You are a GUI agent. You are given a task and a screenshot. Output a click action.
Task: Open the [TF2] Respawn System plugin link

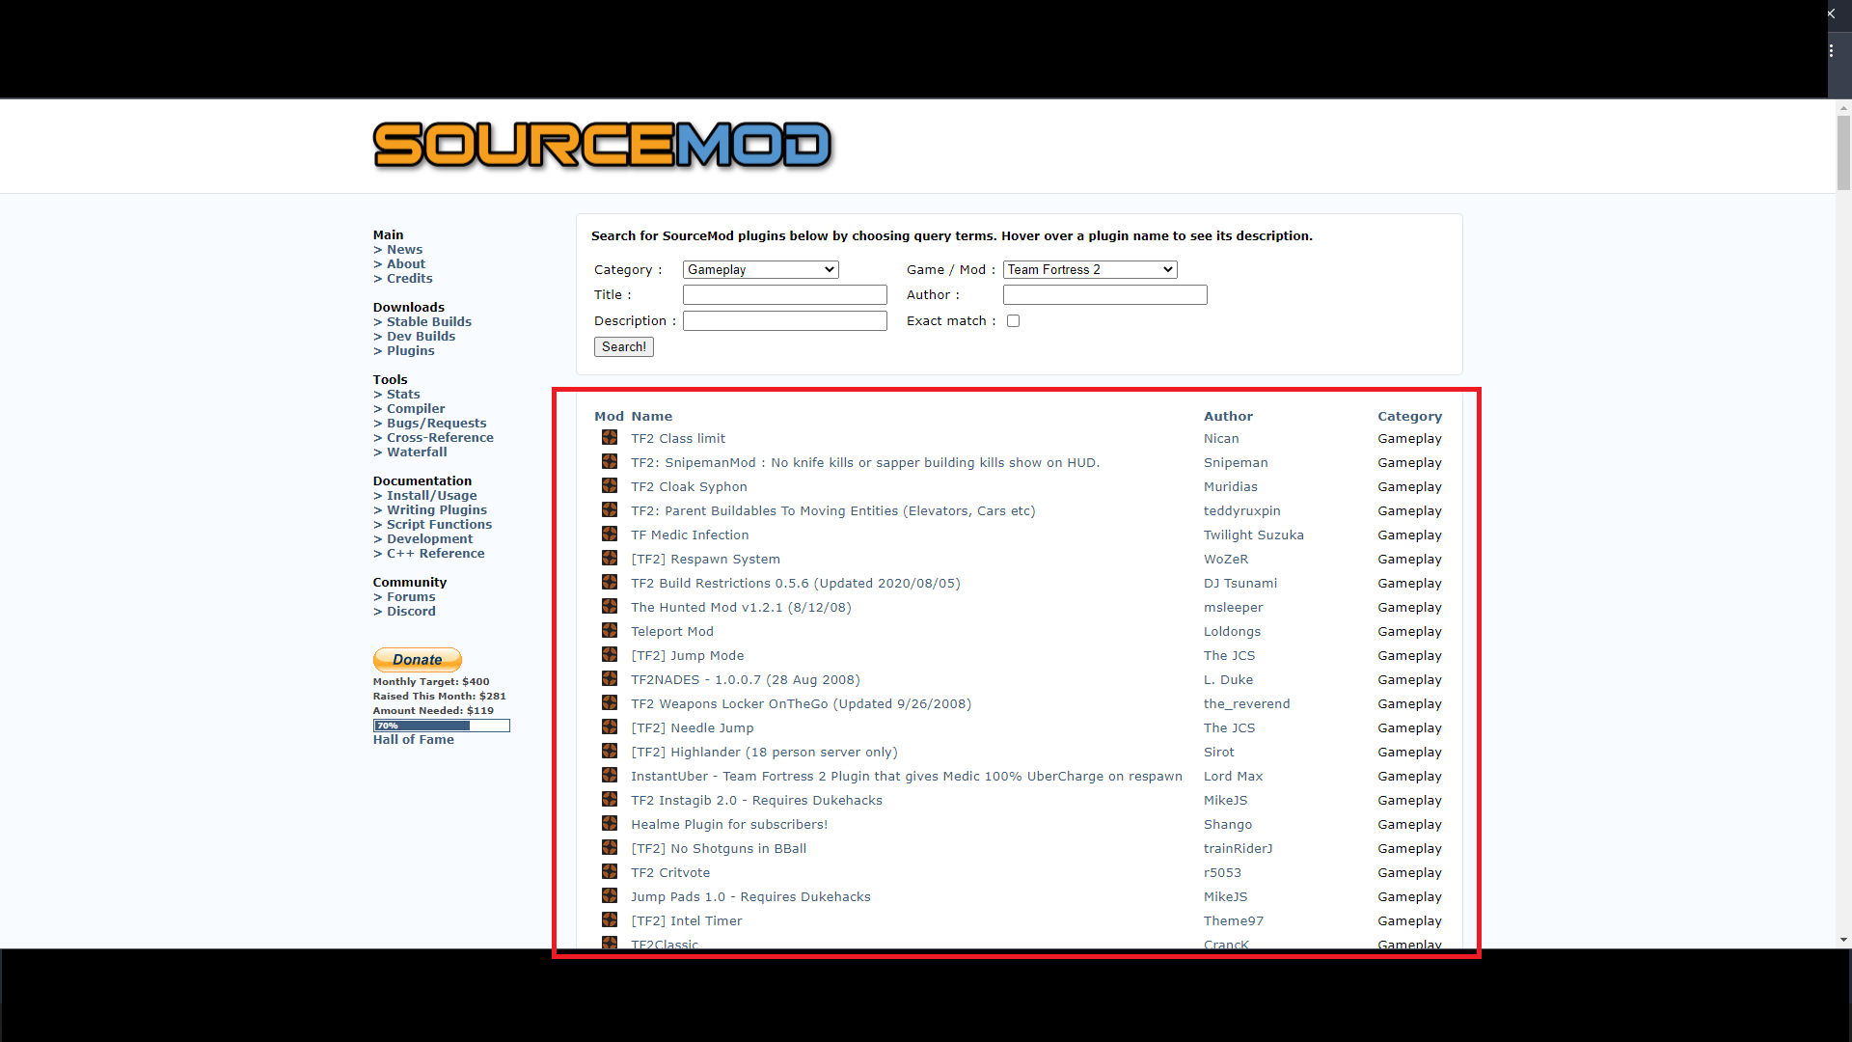705,560
